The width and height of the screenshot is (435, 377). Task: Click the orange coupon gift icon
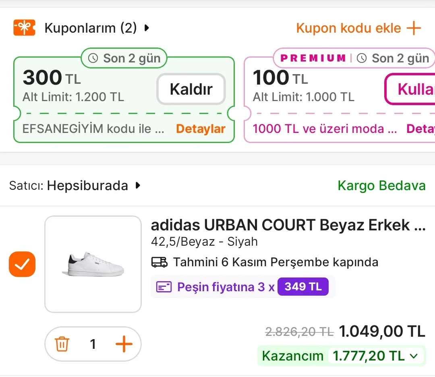(x=24, y=28)
